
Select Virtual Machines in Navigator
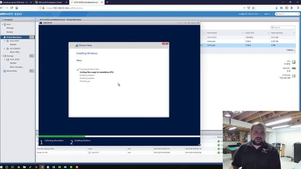(x=14, y=37)
